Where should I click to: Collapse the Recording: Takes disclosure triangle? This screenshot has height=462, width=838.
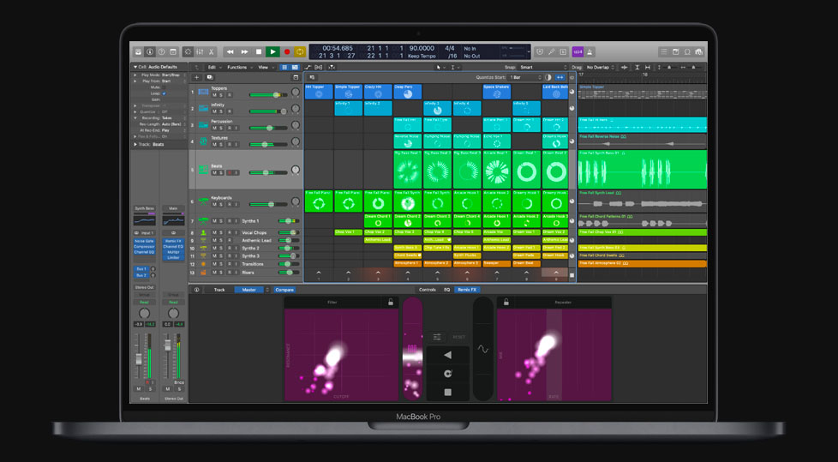coord(135,117)
